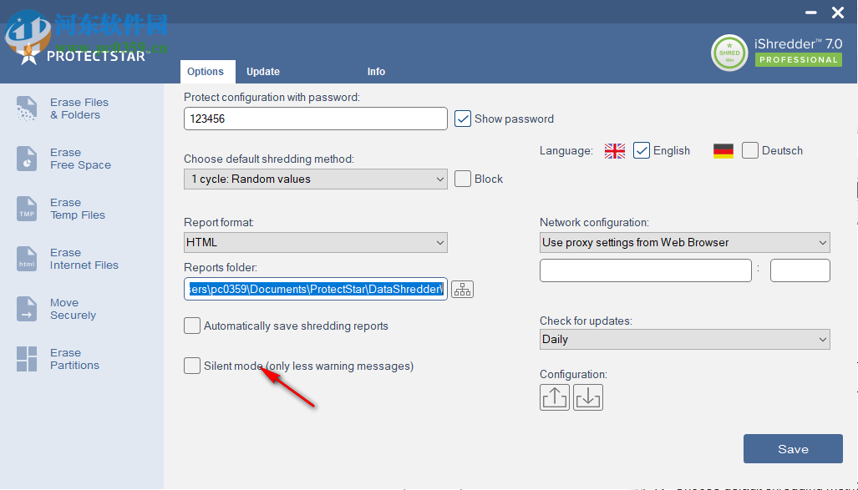
Task: Open the Info tab
Action: click(376, 72)
